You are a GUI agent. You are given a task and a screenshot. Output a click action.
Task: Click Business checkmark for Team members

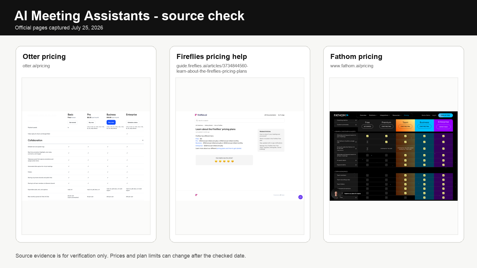pyautogui.click(x=424, y=175)
